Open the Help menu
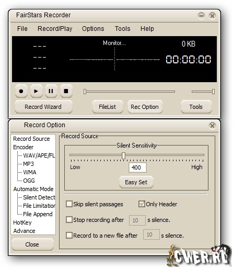 147,29
